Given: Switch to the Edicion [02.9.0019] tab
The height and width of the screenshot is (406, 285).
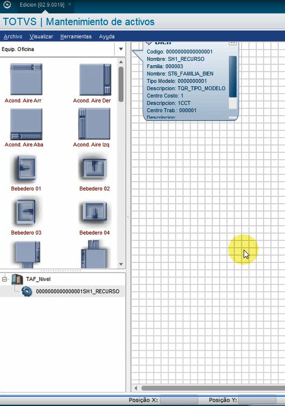Looking at the screenshot, I should [42, 5].
